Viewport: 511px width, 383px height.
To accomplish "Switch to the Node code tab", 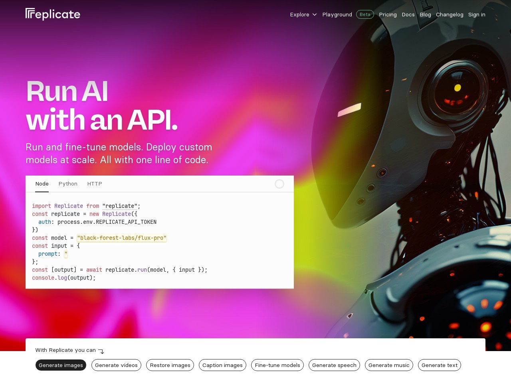I will 42,184.
